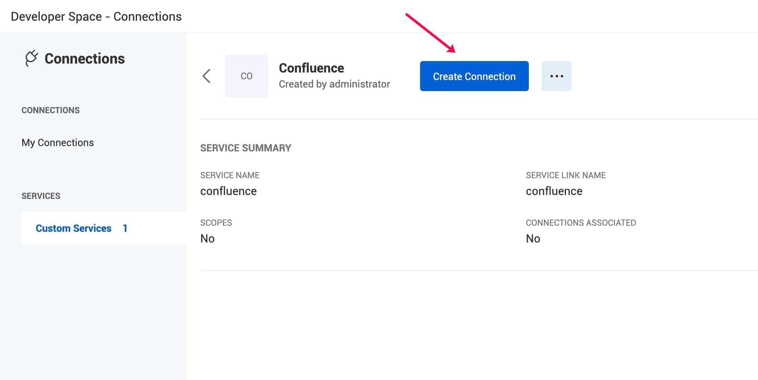Click the SERVICES section label in sidebar
The image size is (758, 380).
(41, 196)
